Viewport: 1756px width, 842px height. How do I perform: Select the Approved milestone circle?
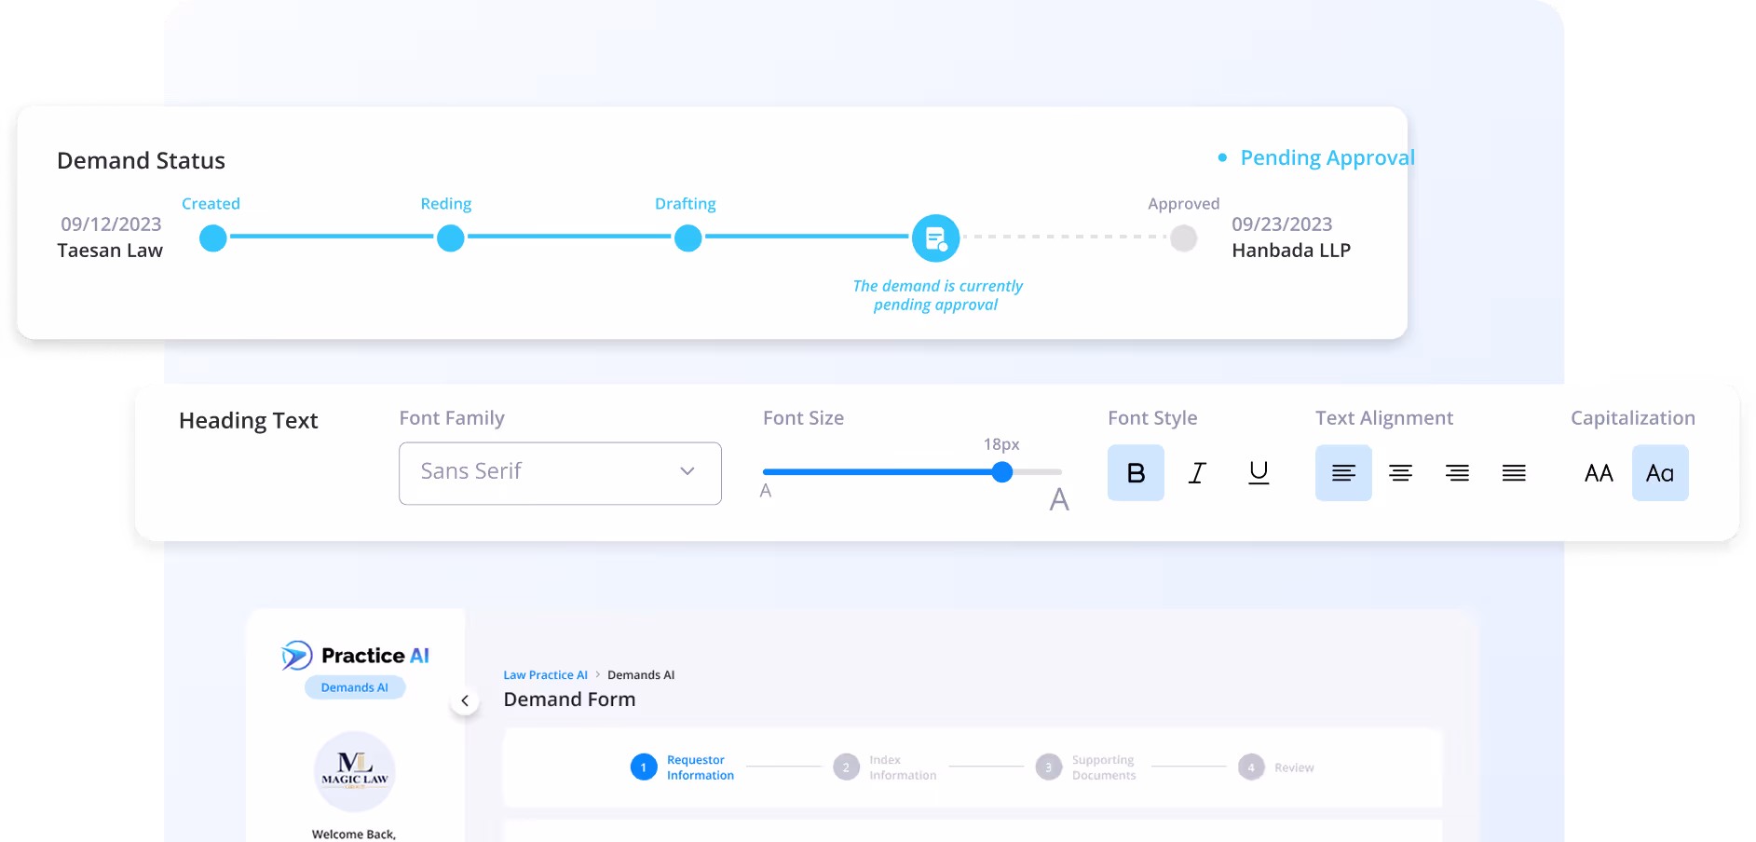tap(1183, 238)
